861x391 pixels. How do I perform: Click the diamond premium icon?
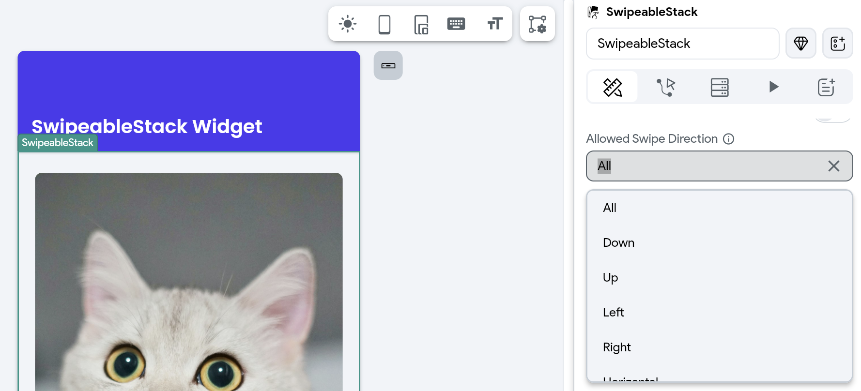[x=801, y=44]
